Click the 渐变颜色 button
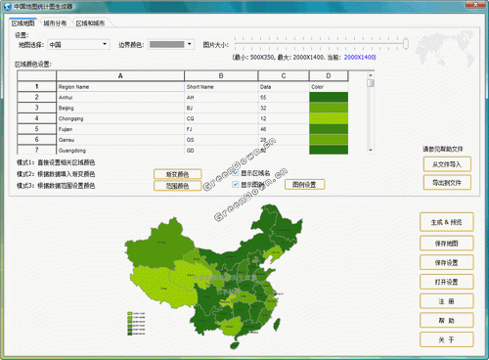Screen dimensions: 489x360 [x=177, y=174]
